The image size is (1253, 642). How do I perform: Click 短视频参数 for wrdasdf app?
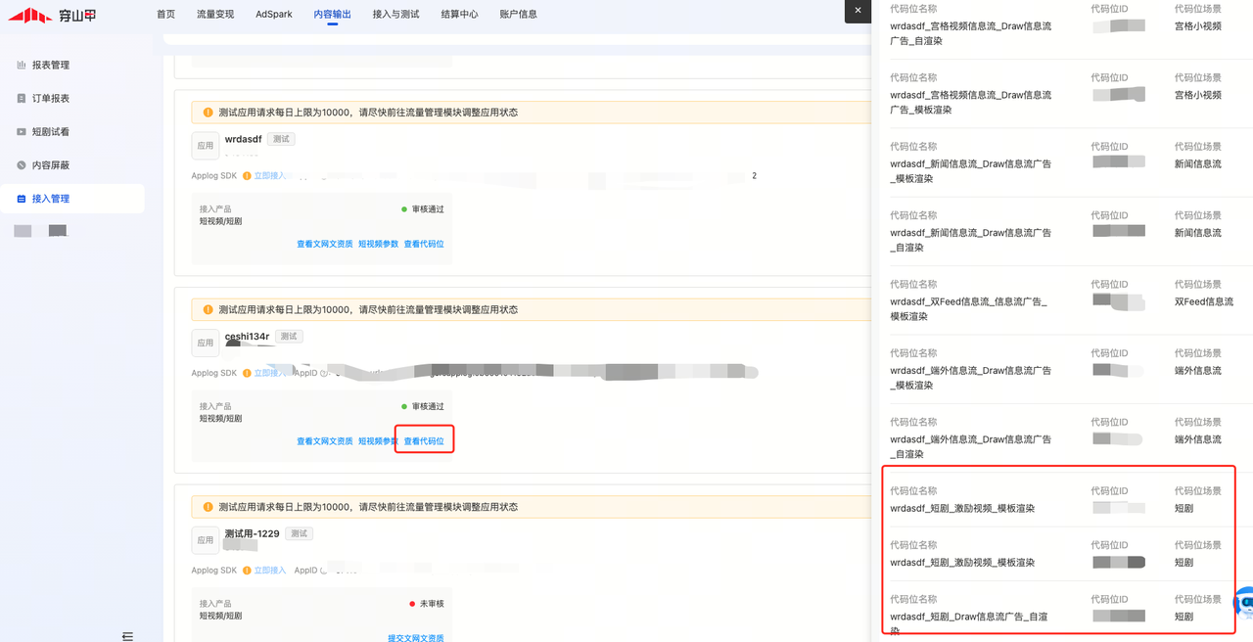(x=378, y=244)
